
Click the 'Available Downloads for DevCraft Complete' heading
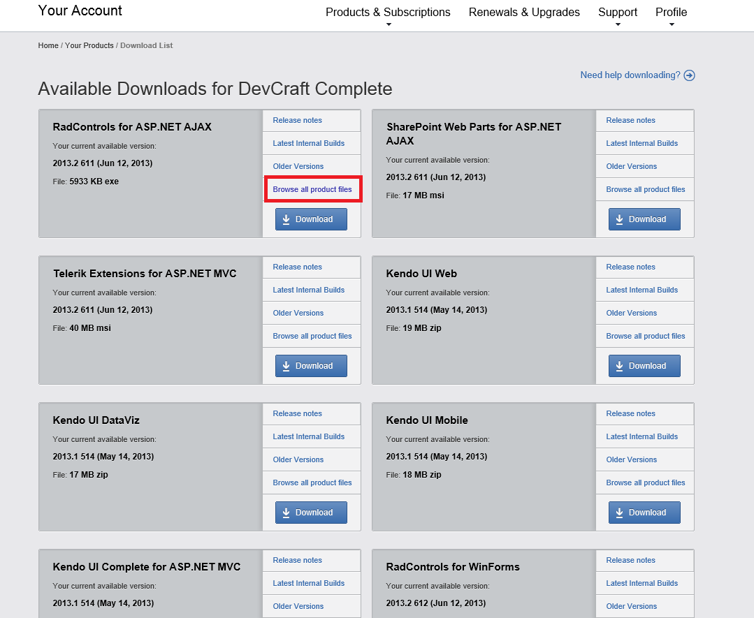point(215,89)
